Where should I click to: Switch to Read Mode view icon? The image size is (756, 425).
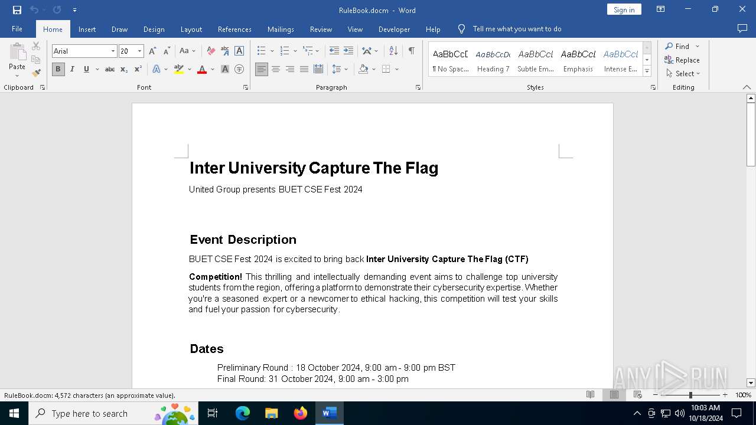coord(590,395)
